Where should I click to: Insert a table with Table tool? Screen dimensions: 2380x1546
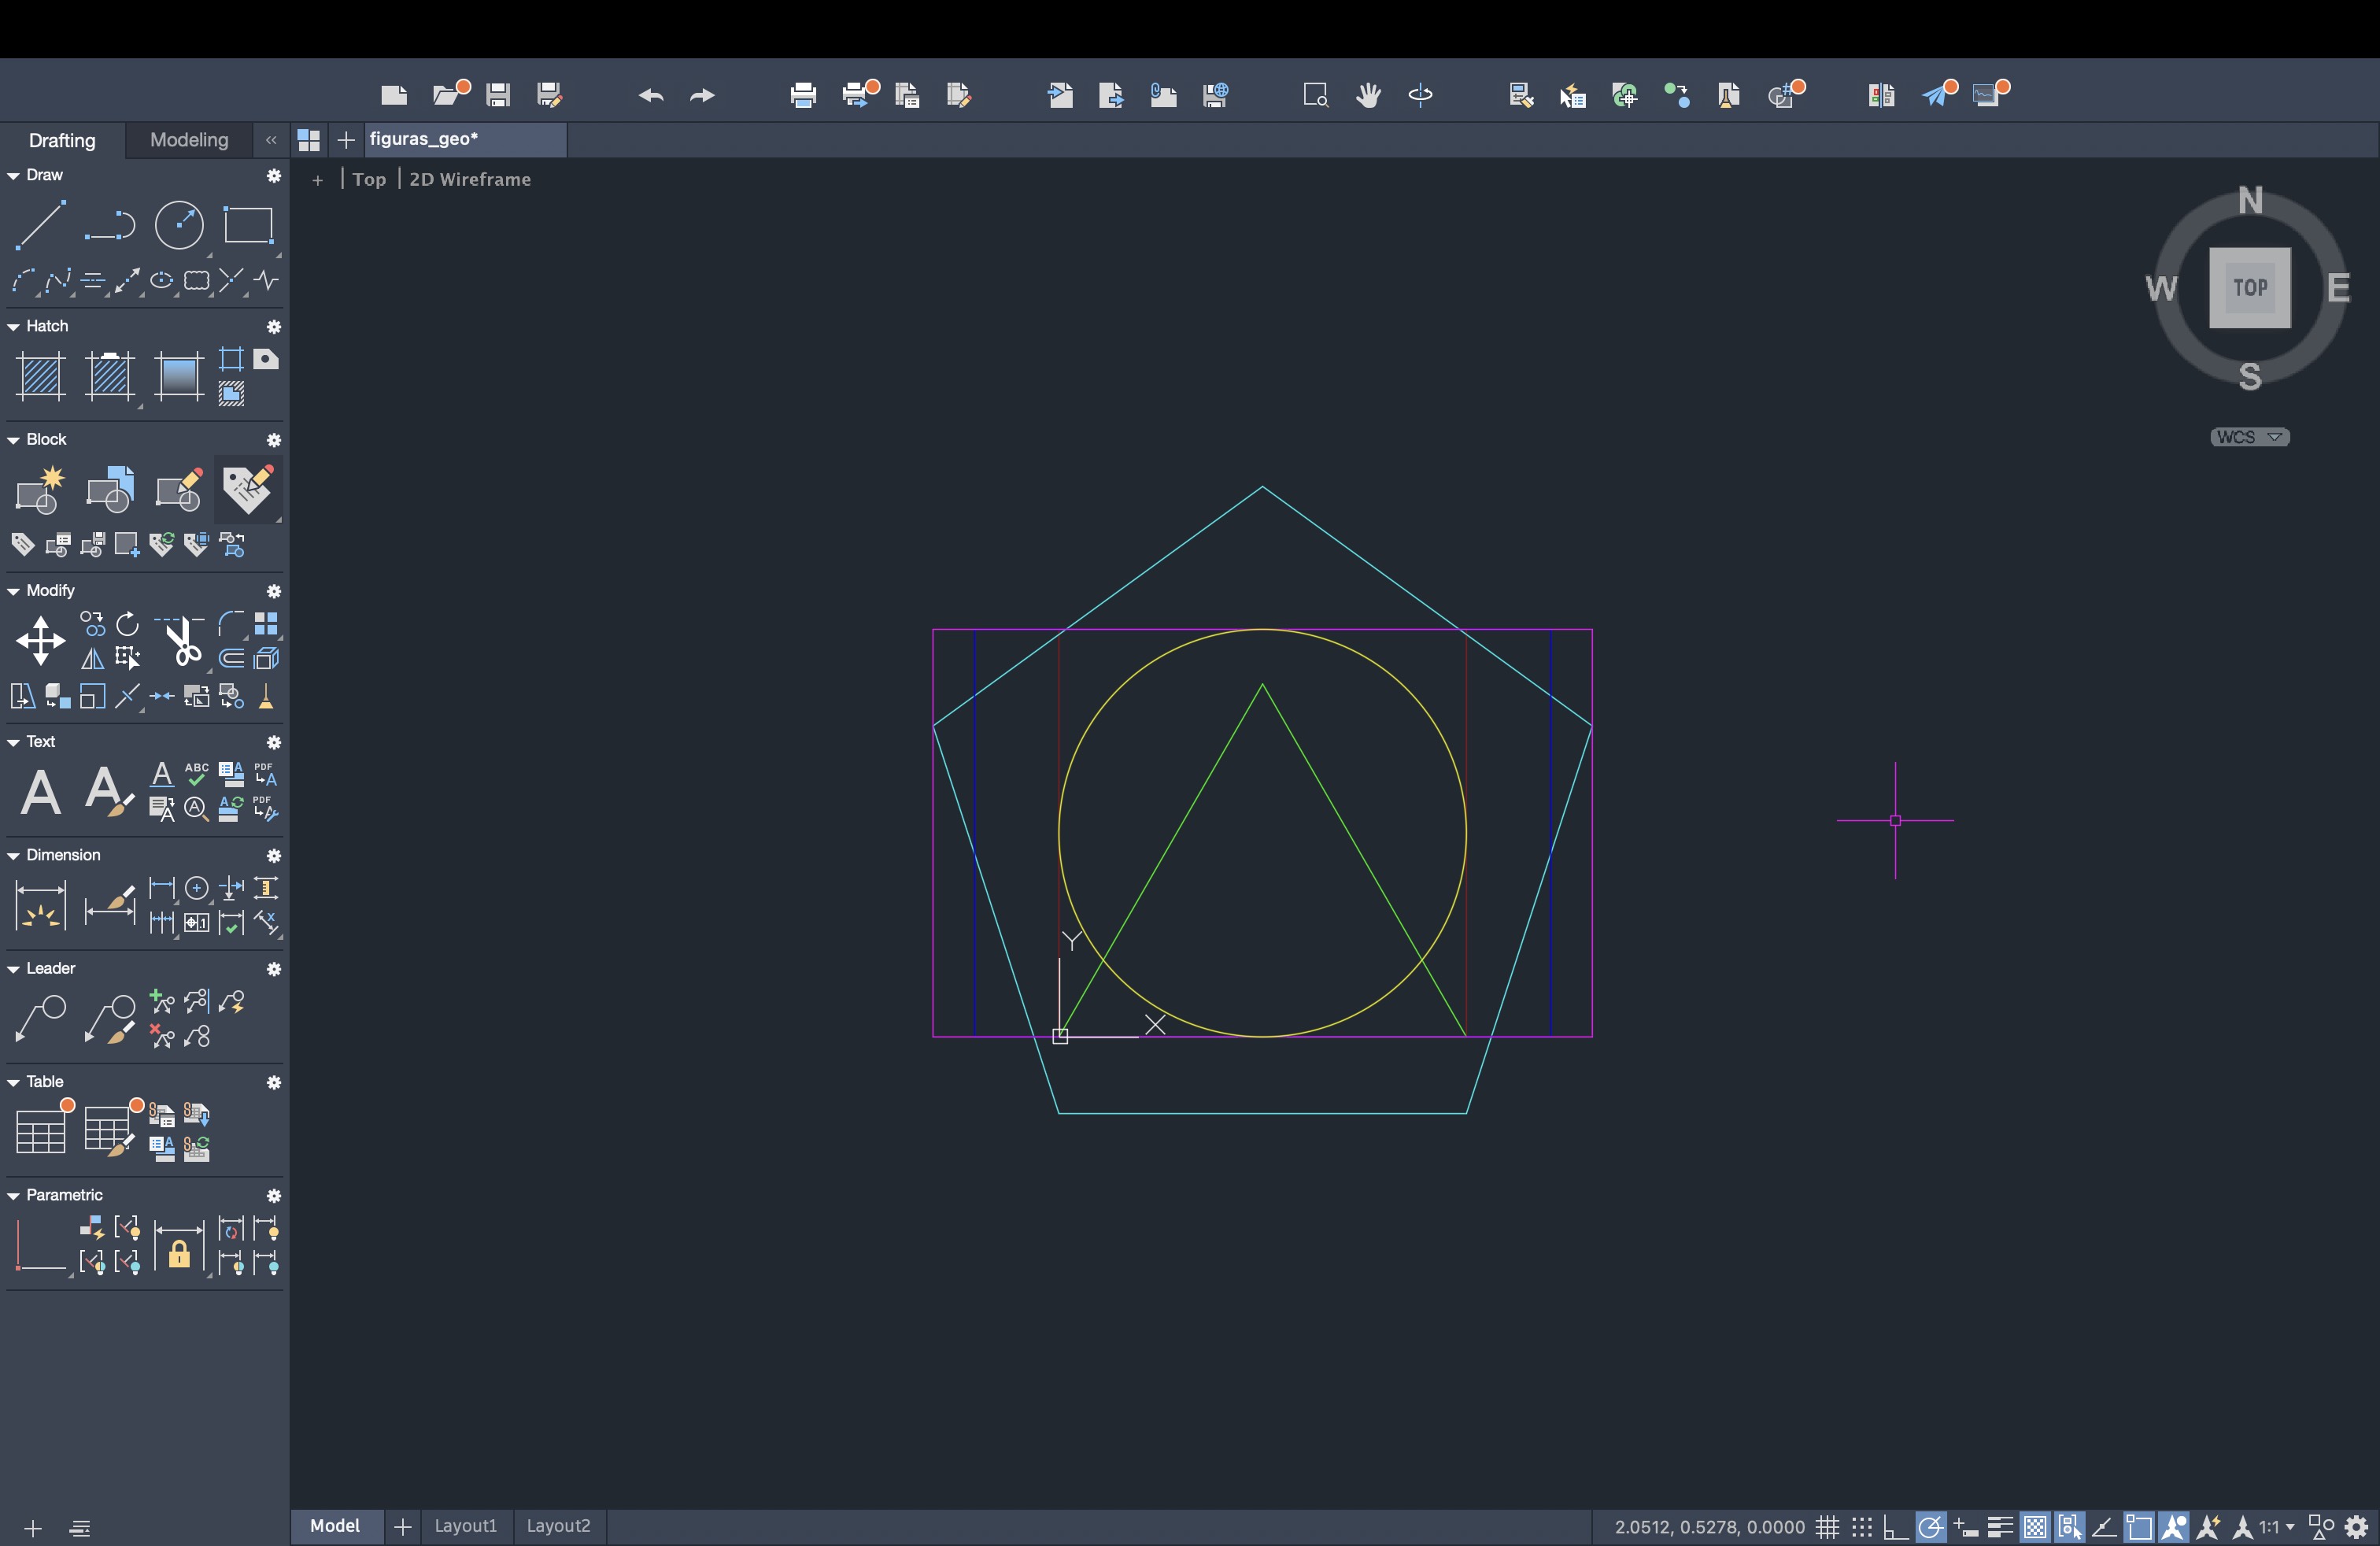[x=41, y=1132]
